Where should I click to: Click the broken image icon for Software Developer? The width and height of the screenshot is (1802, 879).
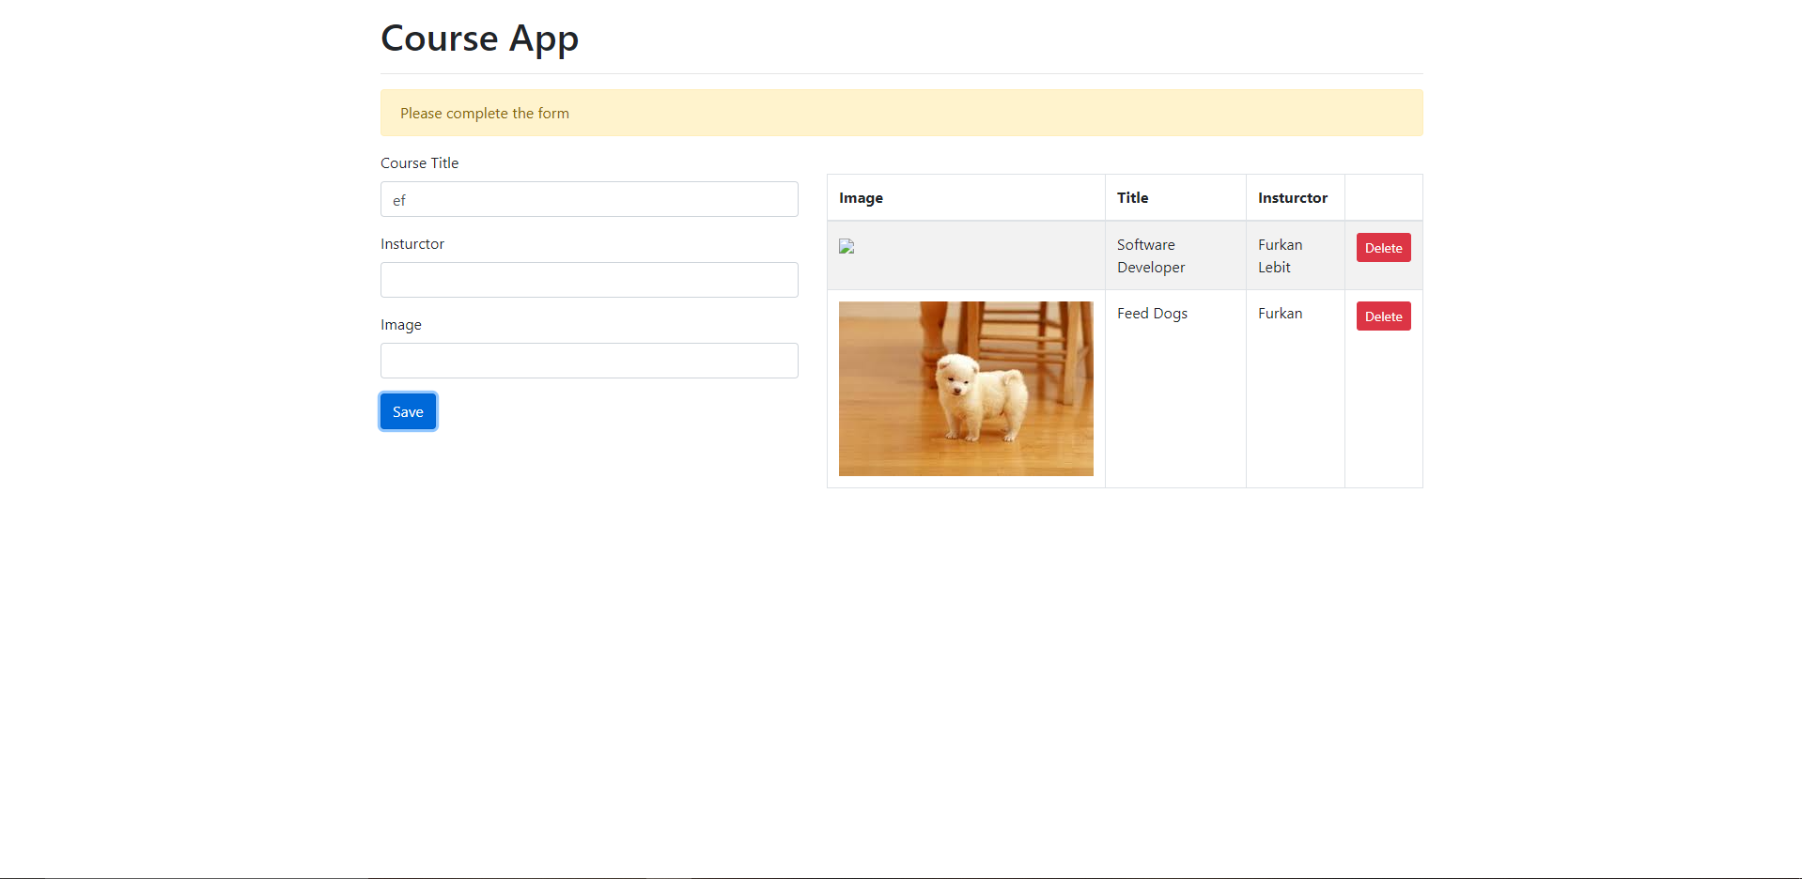pos(847,246)
